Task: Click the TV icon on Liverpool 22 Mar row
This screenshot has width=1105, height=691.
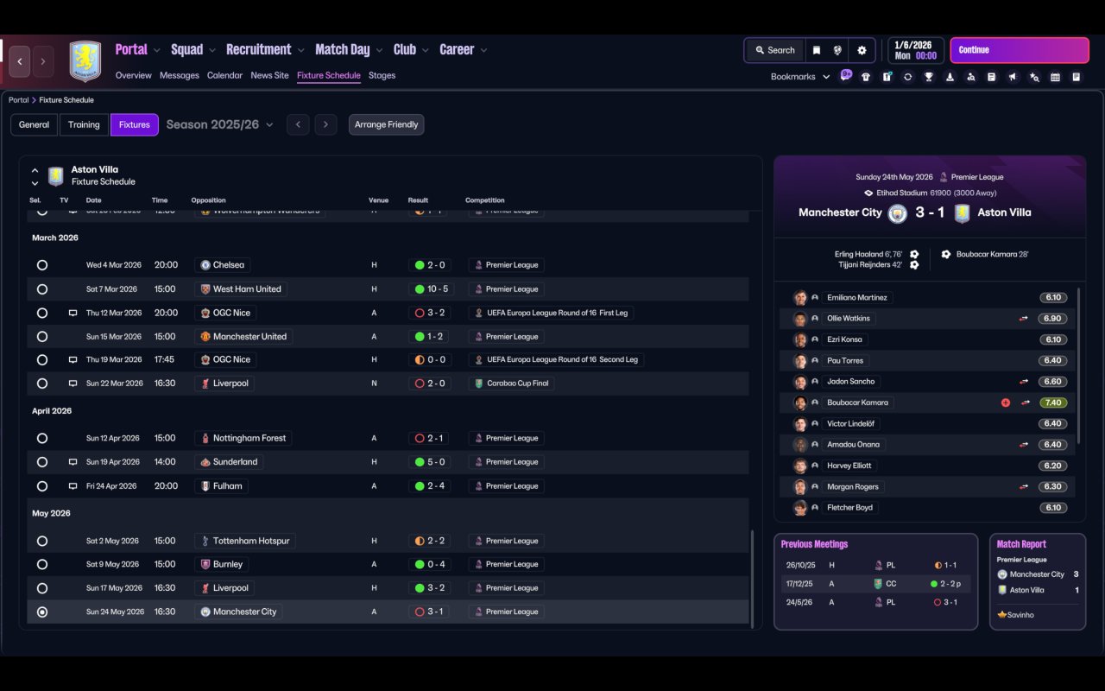Action: click(73, 384)
